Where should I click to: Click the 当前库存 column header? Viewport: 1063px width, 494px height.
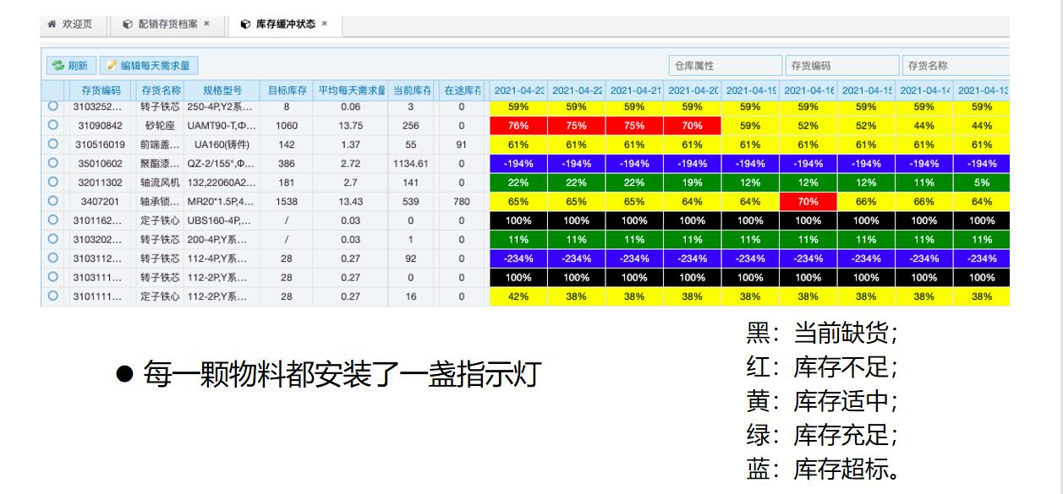(410, 90)
